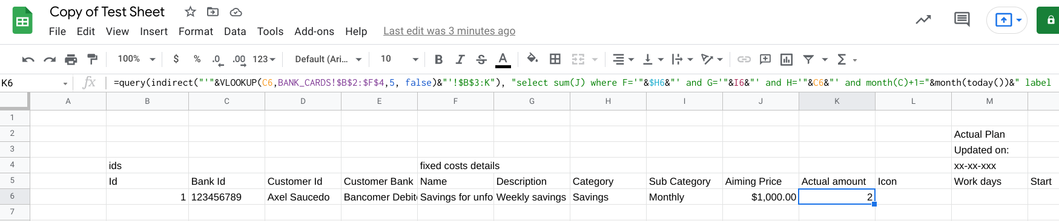Select the 'Weekly savings' cell
The width and height of the screenshot is (1059, 221).
[532, 197]
